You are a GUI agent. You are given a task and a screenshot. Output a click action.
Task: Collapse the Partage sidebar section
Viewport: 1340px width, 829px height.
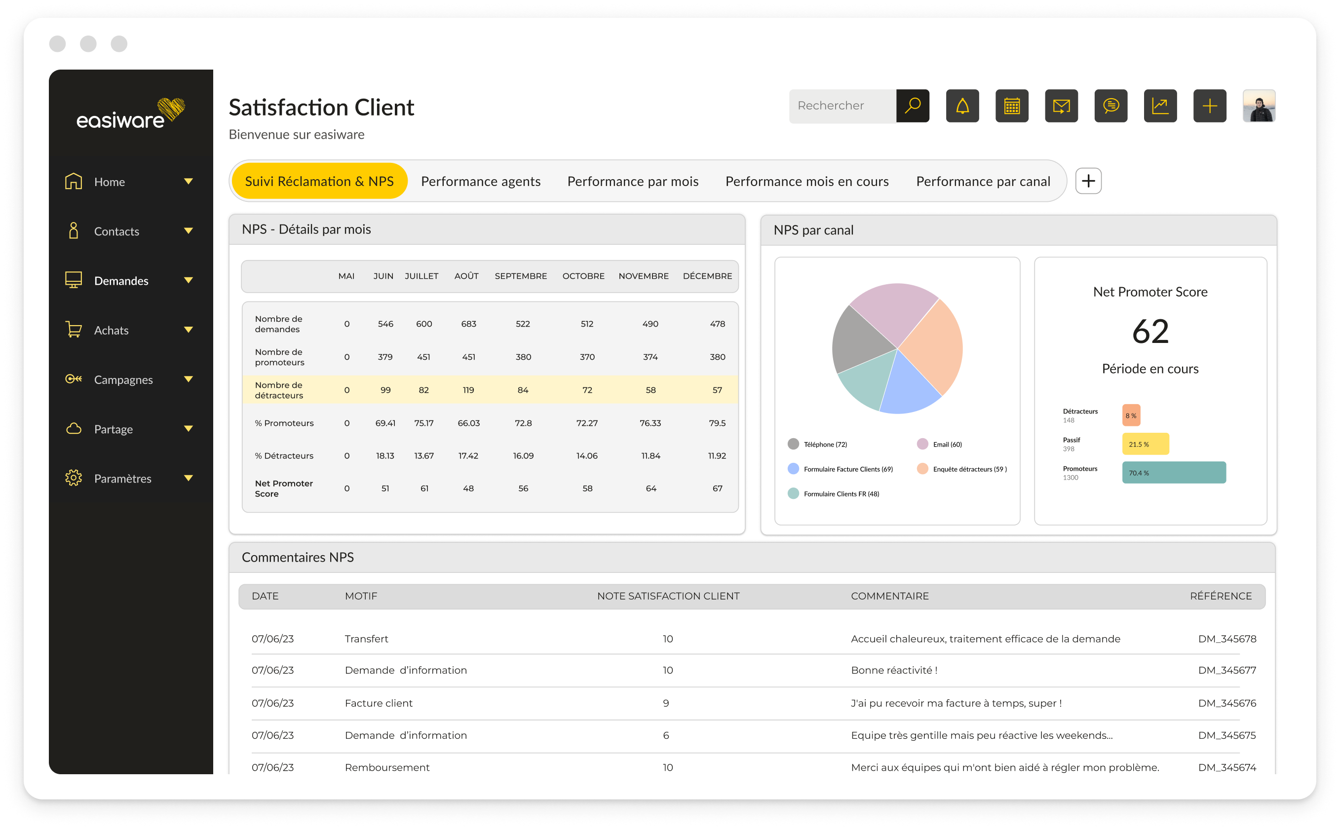pyautogui.click(x=189, y=429)
